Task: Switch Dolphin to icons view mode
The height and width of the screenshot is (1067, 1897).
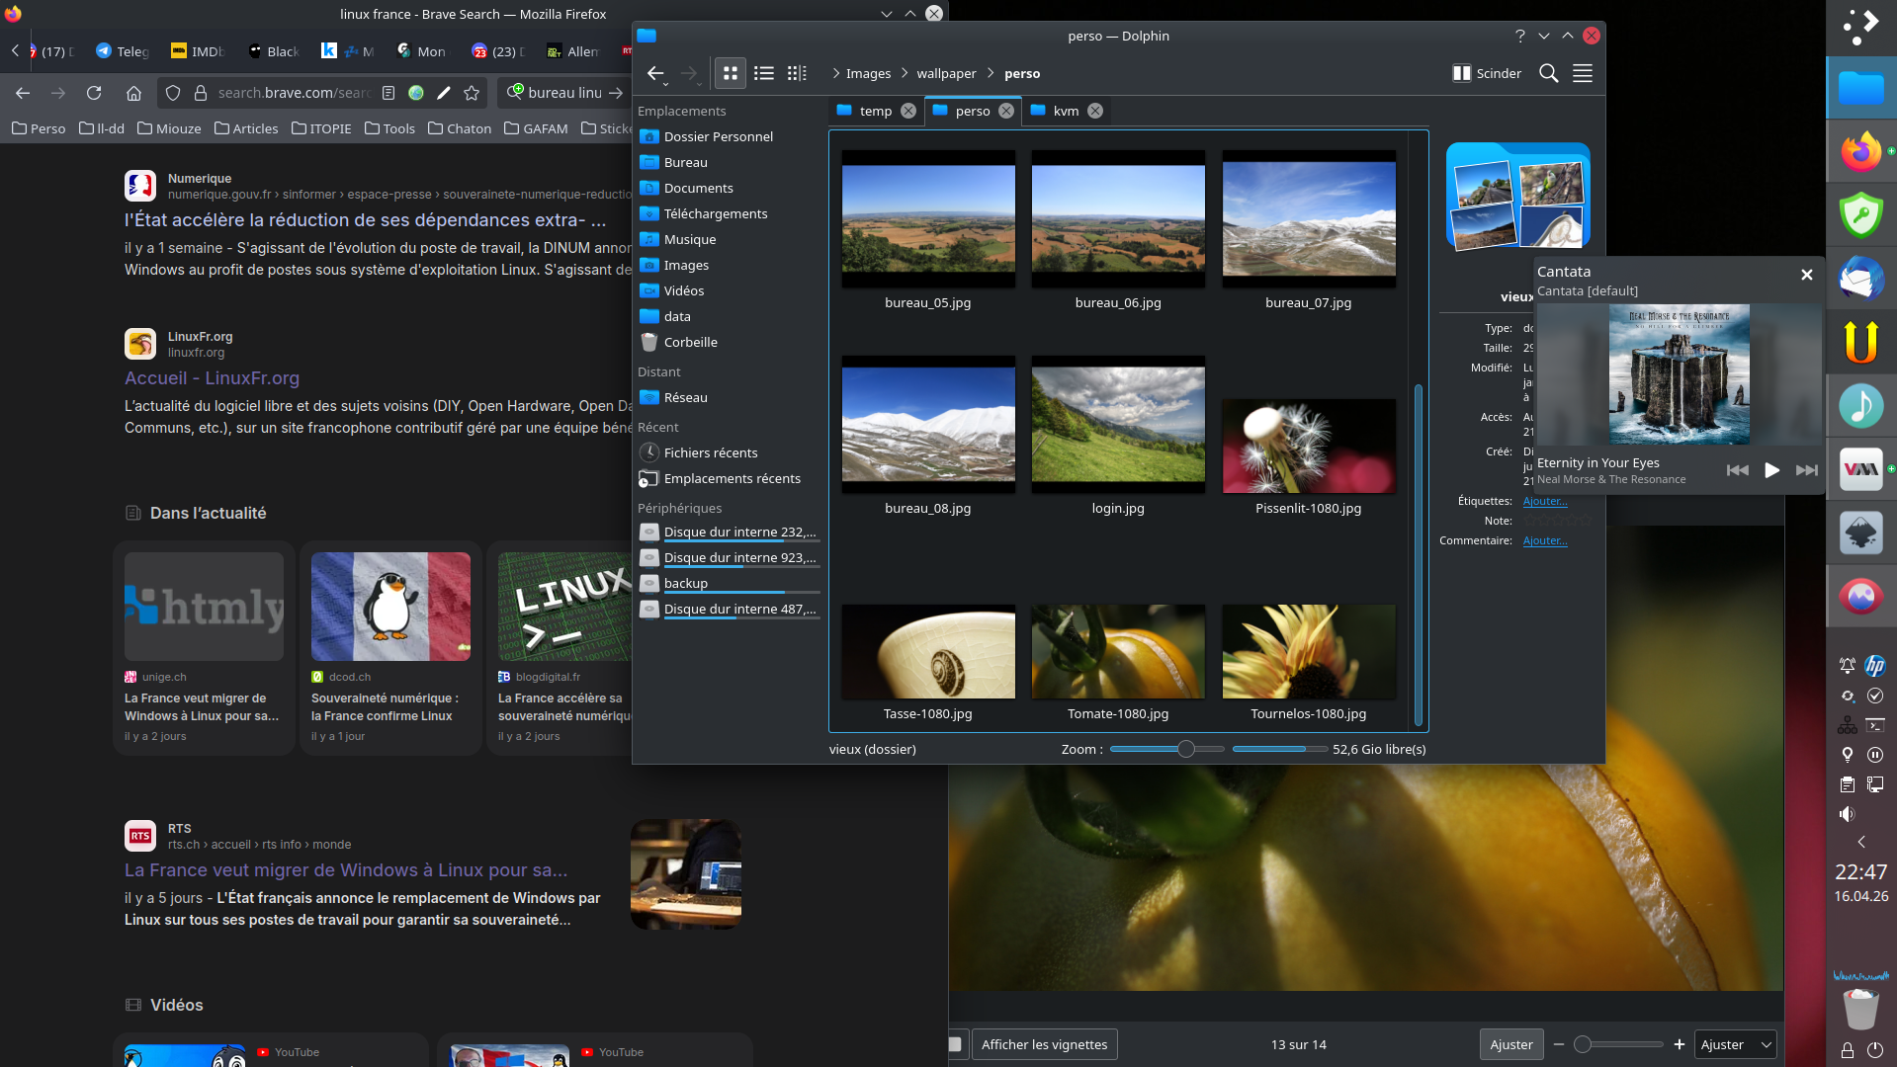Action: 730,73
